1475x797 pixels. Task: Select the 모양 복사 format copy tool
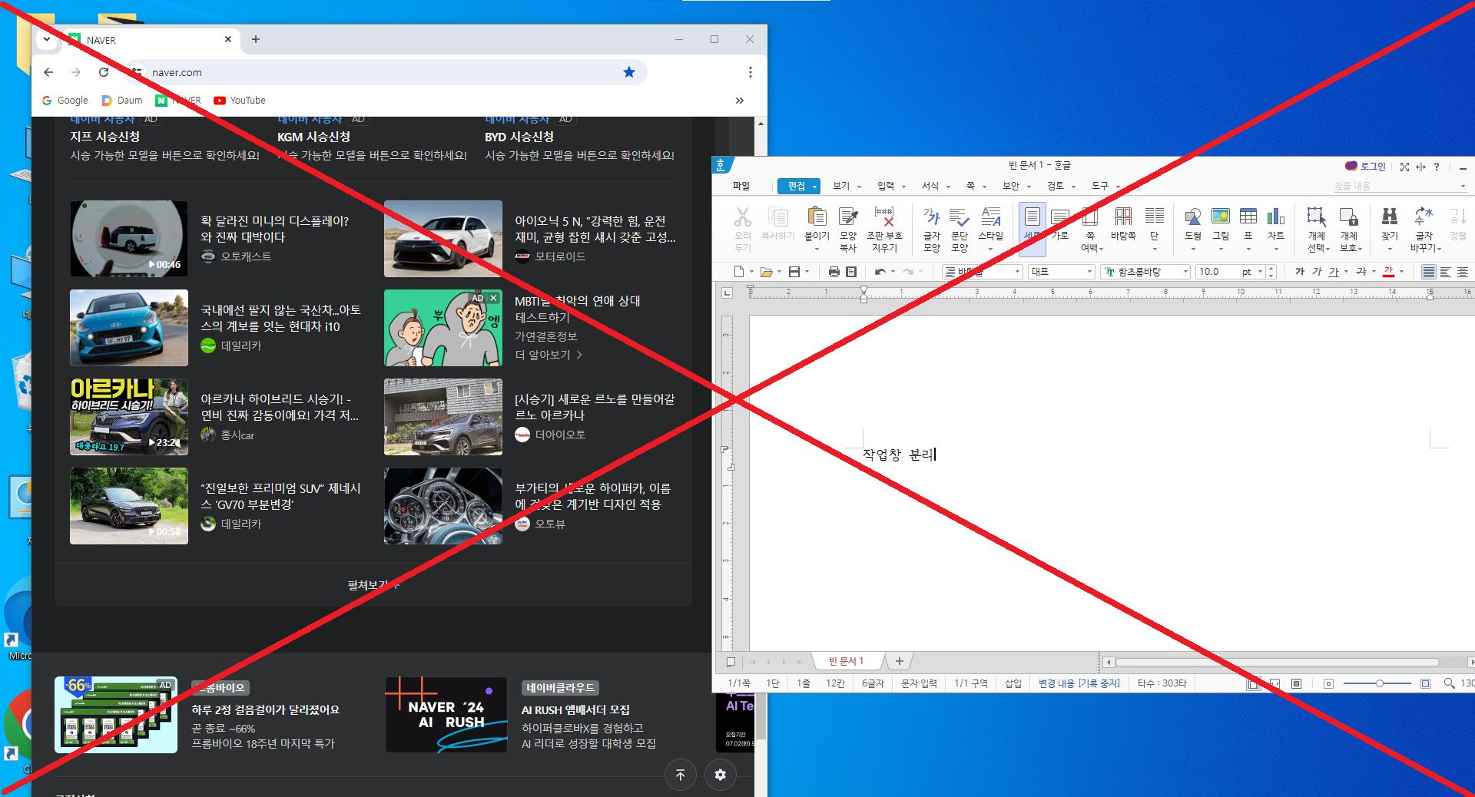(x=848, y=228)
